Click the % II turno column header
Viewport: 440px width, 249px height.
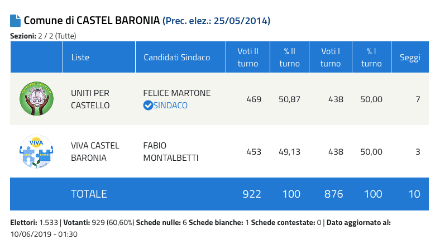point(289,57)
